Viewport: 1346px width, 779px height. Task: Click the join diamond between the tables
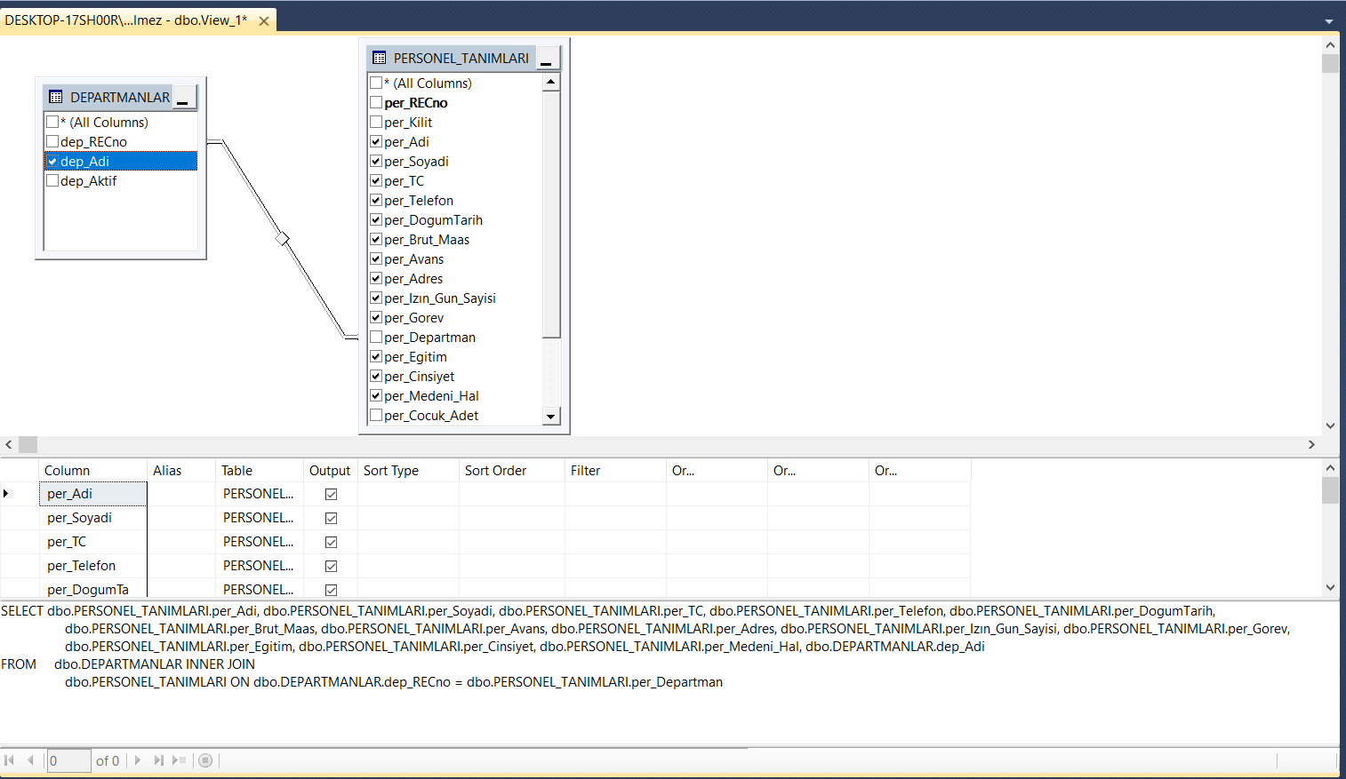pos(283,238)
